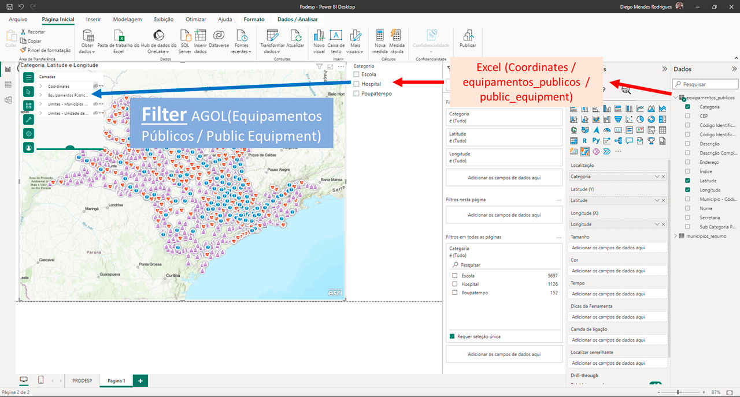
Task: Add a new page with the plus button
Action: (x=139, y=380)
